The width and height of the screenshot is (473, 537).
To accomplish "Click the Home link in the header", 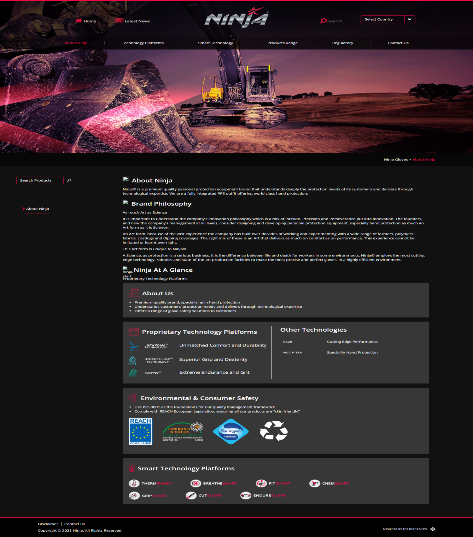I will [x=90, y=21].
